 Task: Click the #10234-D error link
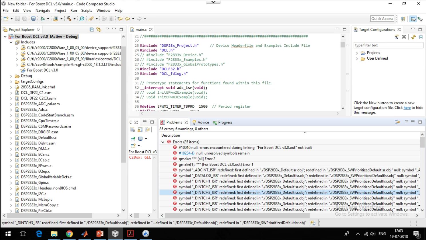(186, 153)
